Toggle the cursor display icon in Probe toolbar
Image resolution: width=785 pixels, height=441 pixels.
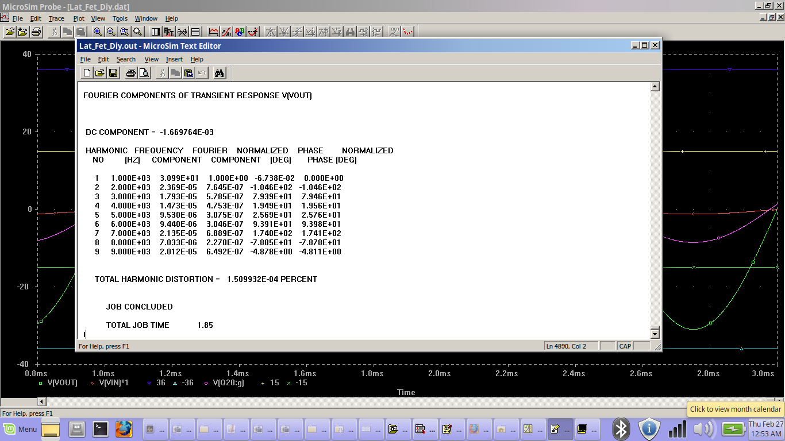253,32
